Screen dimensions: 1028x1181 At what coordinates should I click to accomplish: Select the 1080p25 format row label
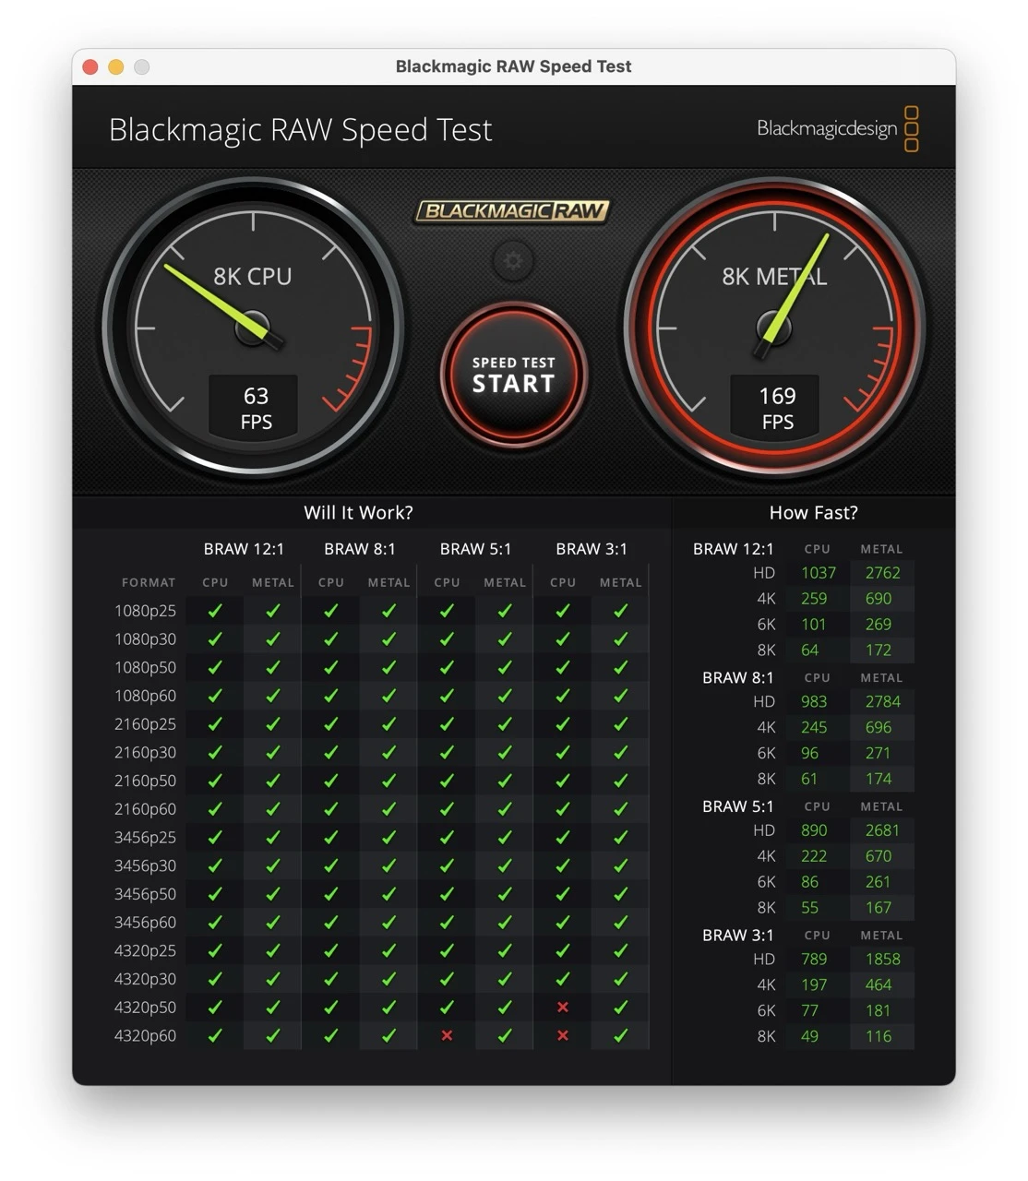(145, 611)
